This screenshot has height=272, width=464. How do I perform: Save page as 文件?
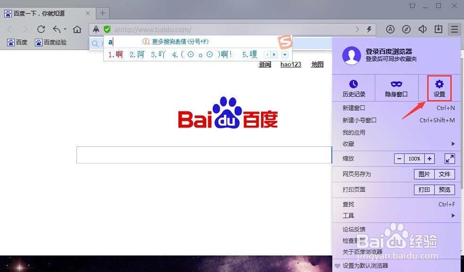445,174
